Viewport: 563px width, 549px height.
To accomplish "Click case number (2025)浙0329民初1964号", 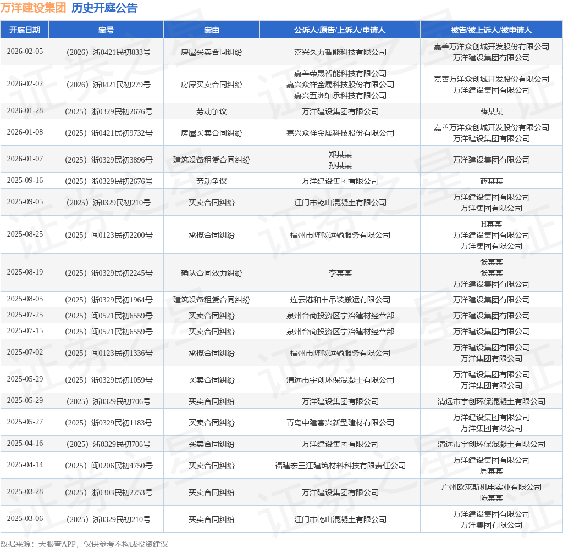I will [x=108, y=300].
